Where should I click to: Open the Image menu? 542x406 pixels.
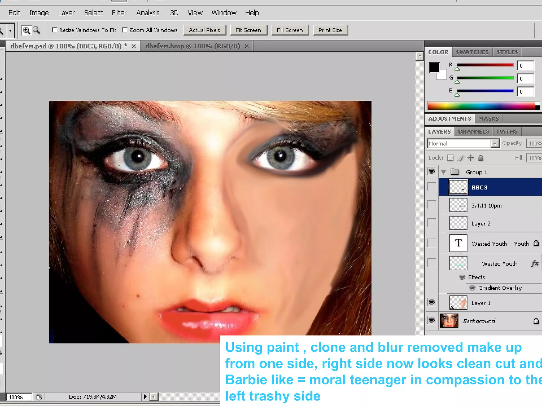point(39,13)
